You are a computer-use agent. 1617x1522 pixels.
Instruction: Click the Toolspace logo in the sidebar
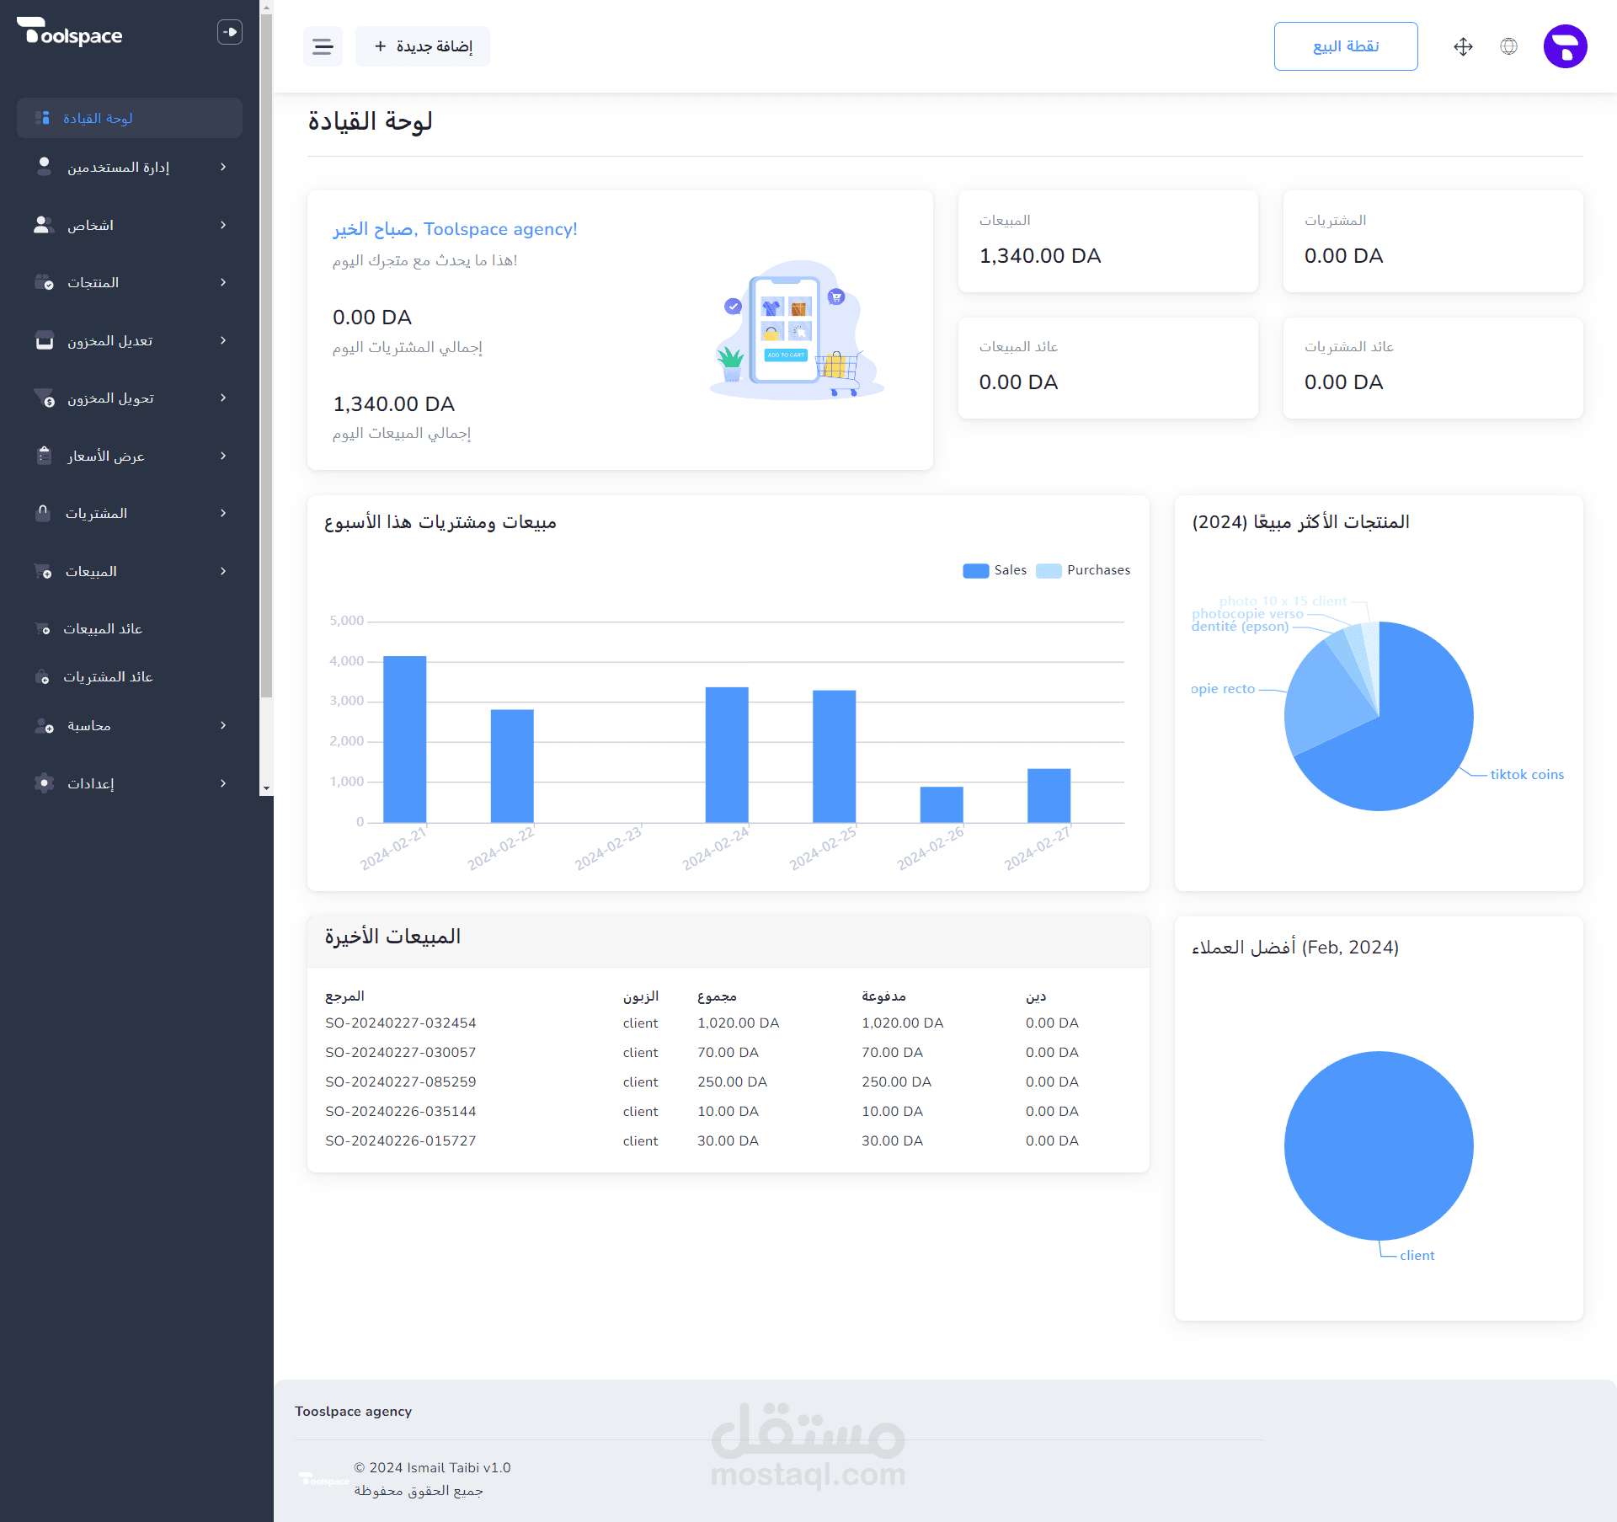[70, 32]
